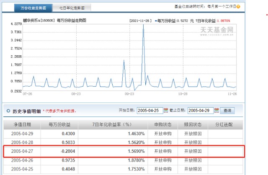The width and height of the screenshot is (268, 175).
Task: Click 开放赎回 in the 2005-04-29 row
Action: point(193,134)
